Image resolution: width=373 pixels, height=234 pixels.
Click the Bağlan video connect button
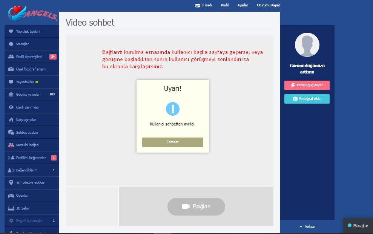click(x=196, y=206)
